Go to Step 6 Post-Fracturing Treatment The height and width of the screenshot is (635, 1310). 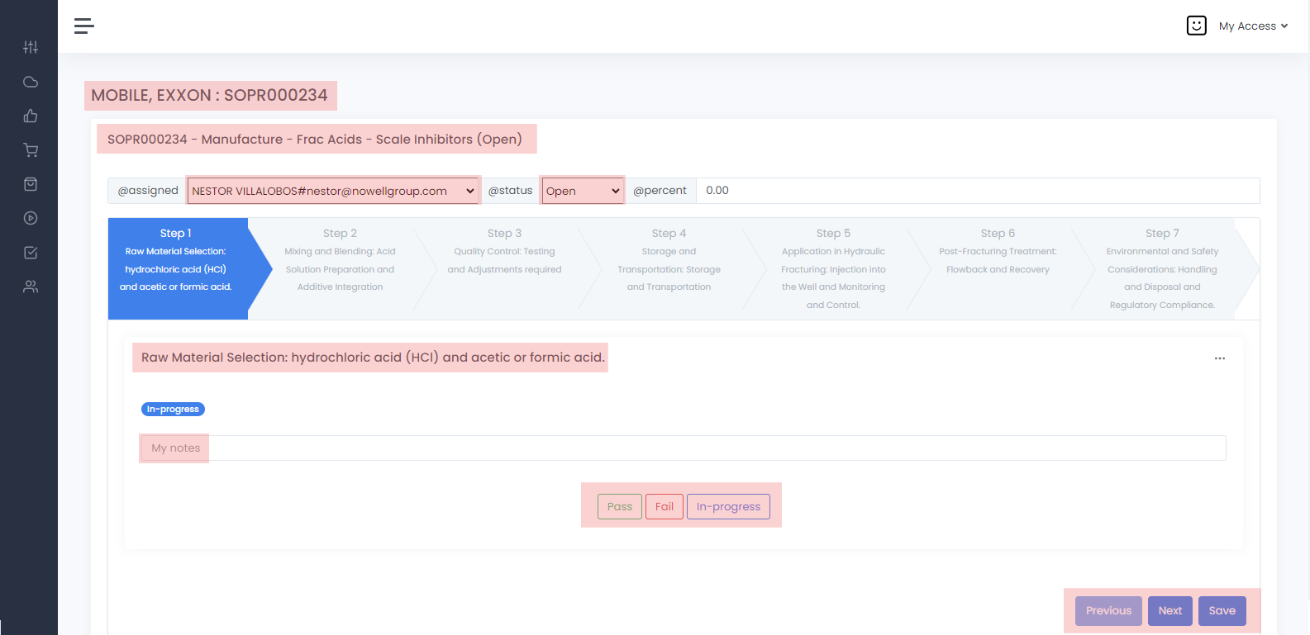[998, 268]
